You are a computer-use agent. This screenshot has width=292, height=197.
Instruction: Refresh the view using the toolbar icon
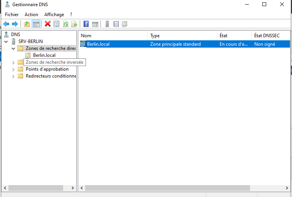tap(65, 24)
